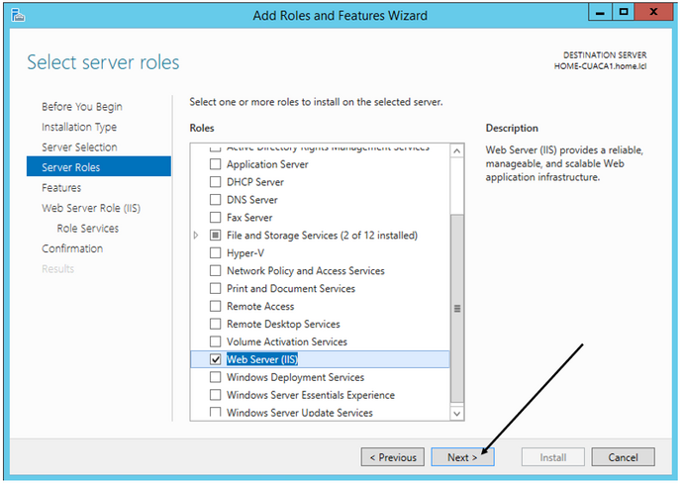Click the 'Remote Access' role text
This screenshot has height=485, width=683.
[260, 306]
